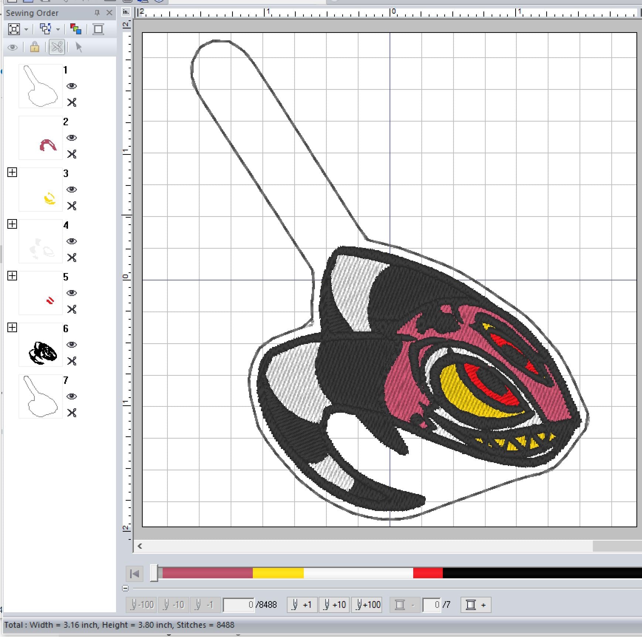Viewport: 642px width, 637px height.
Task: Click the stitch simulator slider handle
Action: click(154, 573)
